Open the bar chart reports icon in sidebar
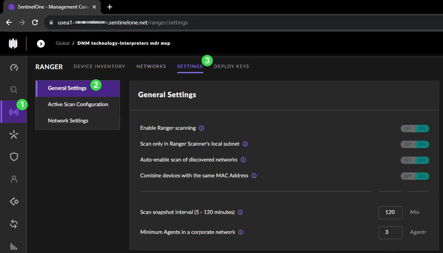Viewport: 443px width, 253px height. 14,246
